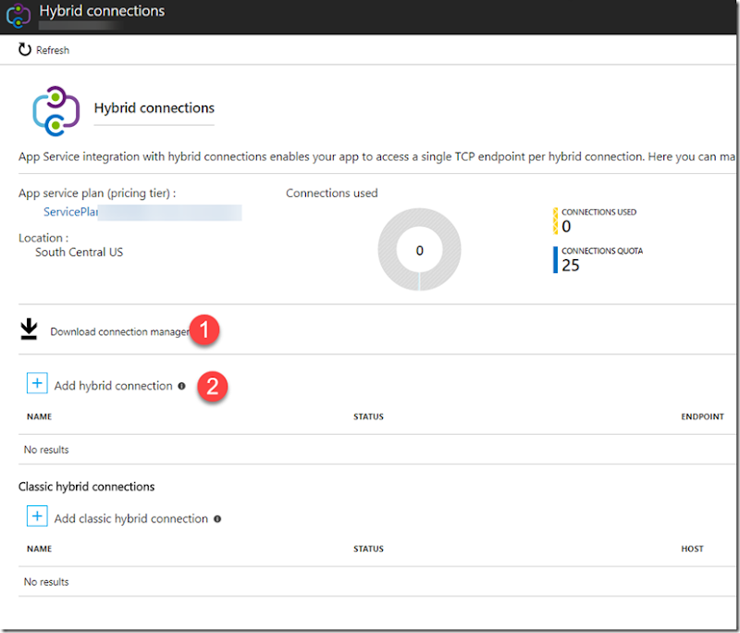Sort by ENDPOINT column header
This screenshot has height=633, width=740.
(x=702, y=416)
